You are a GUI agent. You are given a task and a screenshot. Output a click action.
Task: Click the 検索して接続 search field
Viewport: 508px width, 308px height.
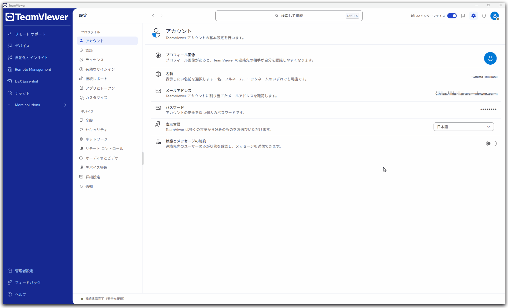(289, 16)
